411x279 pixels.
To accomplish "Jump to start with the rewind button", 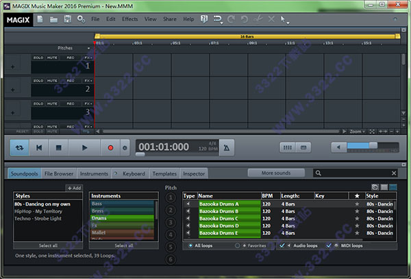I will [39, 148].
